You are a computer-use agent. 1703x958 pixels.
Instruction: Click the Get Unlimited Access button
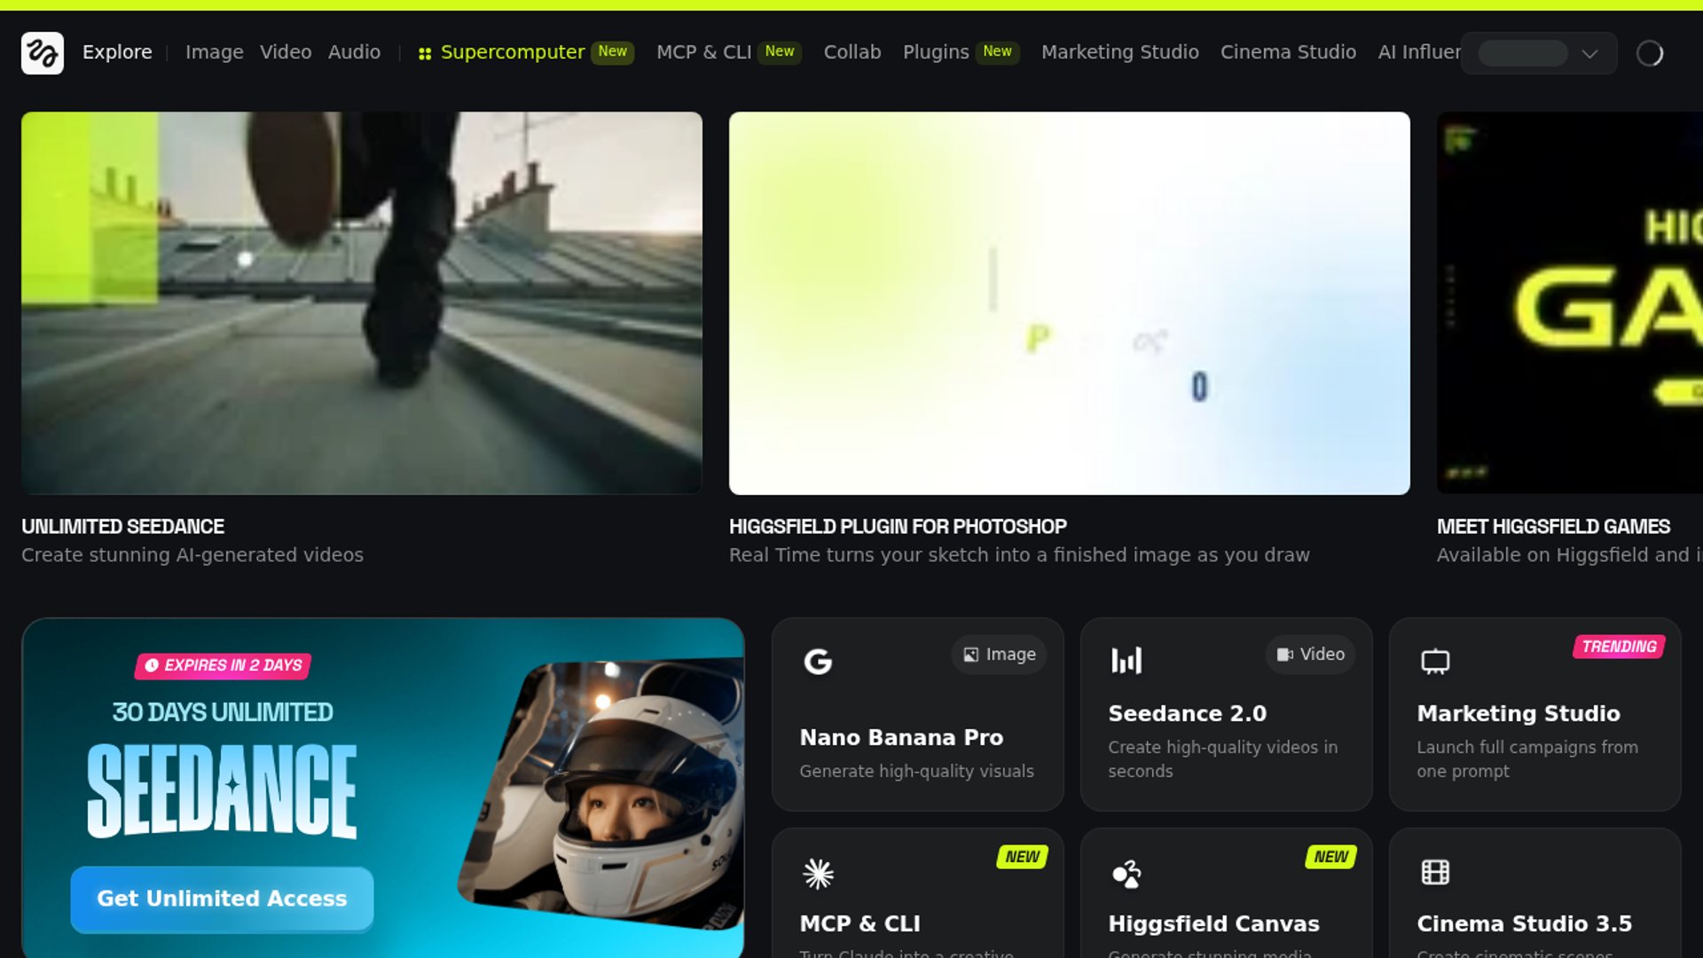[222, 899]
